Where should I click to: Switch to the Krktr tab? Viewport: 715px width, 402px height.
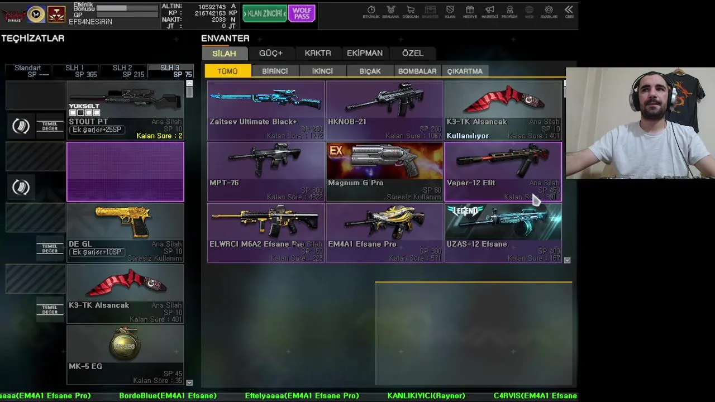click(318, 54)
